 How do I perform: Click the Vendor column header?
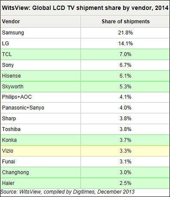(x=40, y=22)
